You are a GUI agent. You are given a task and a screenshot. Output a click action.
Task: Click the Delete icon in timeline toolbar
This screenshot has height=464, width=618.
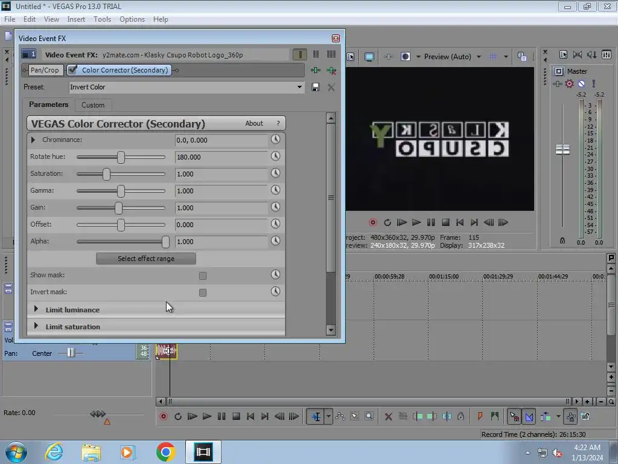[x=388, y=416]
